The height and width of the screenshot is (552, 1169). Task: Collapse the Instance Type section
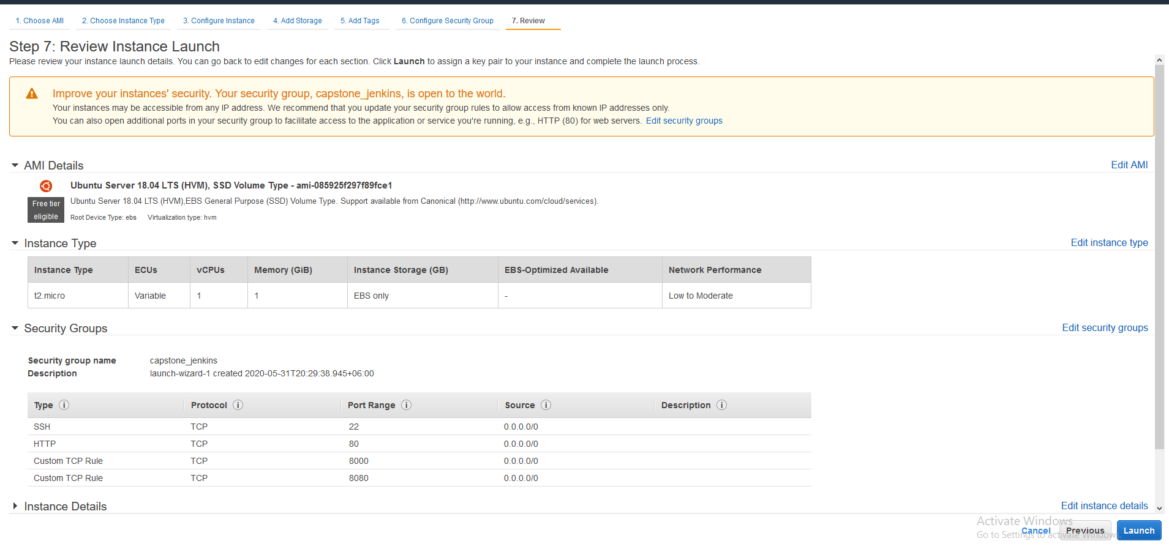[x=15, y=243]
